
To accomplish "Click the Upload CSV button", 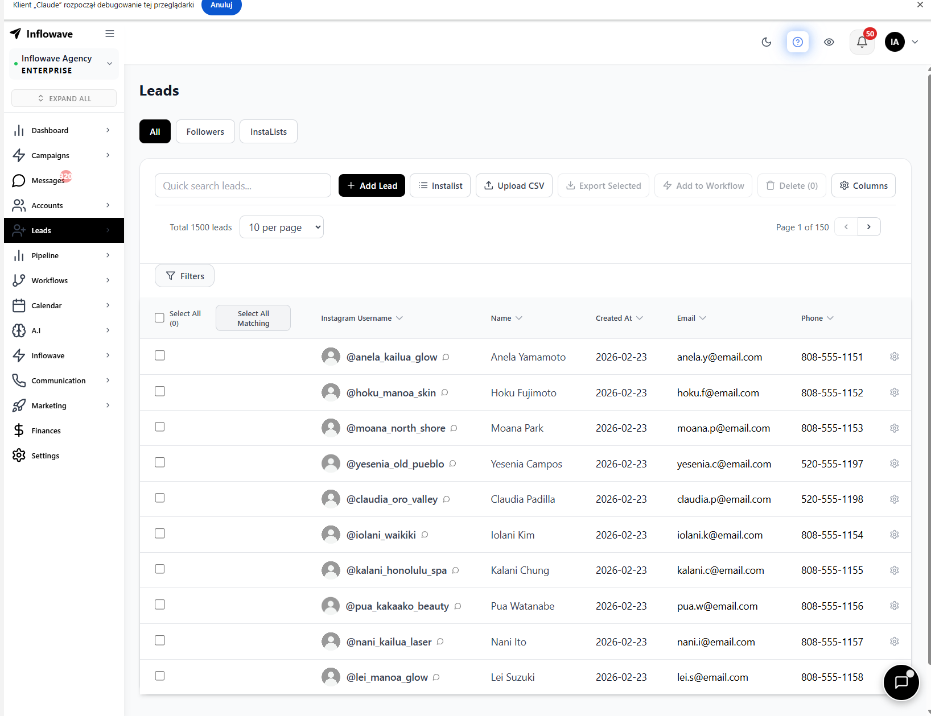I will click(513, 185).
